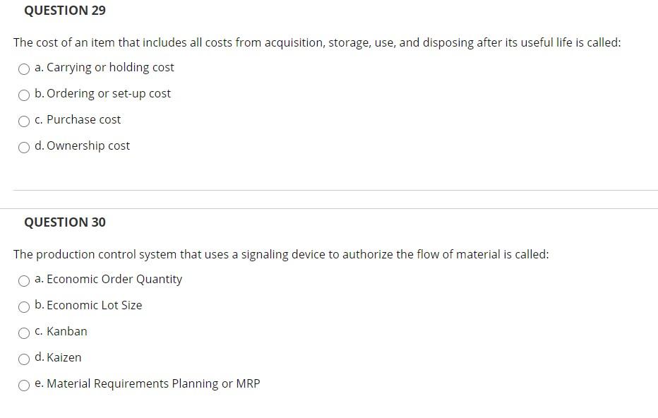
Task: Click the 'Carrying or holding cost' answer text
Action: coord(110,68)
